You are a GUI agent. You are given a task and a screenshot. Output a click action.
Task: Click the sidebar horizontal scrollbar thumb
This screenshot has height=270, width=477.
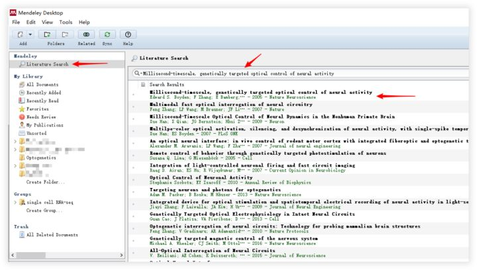pyautogui.click(x=30, y=255)
